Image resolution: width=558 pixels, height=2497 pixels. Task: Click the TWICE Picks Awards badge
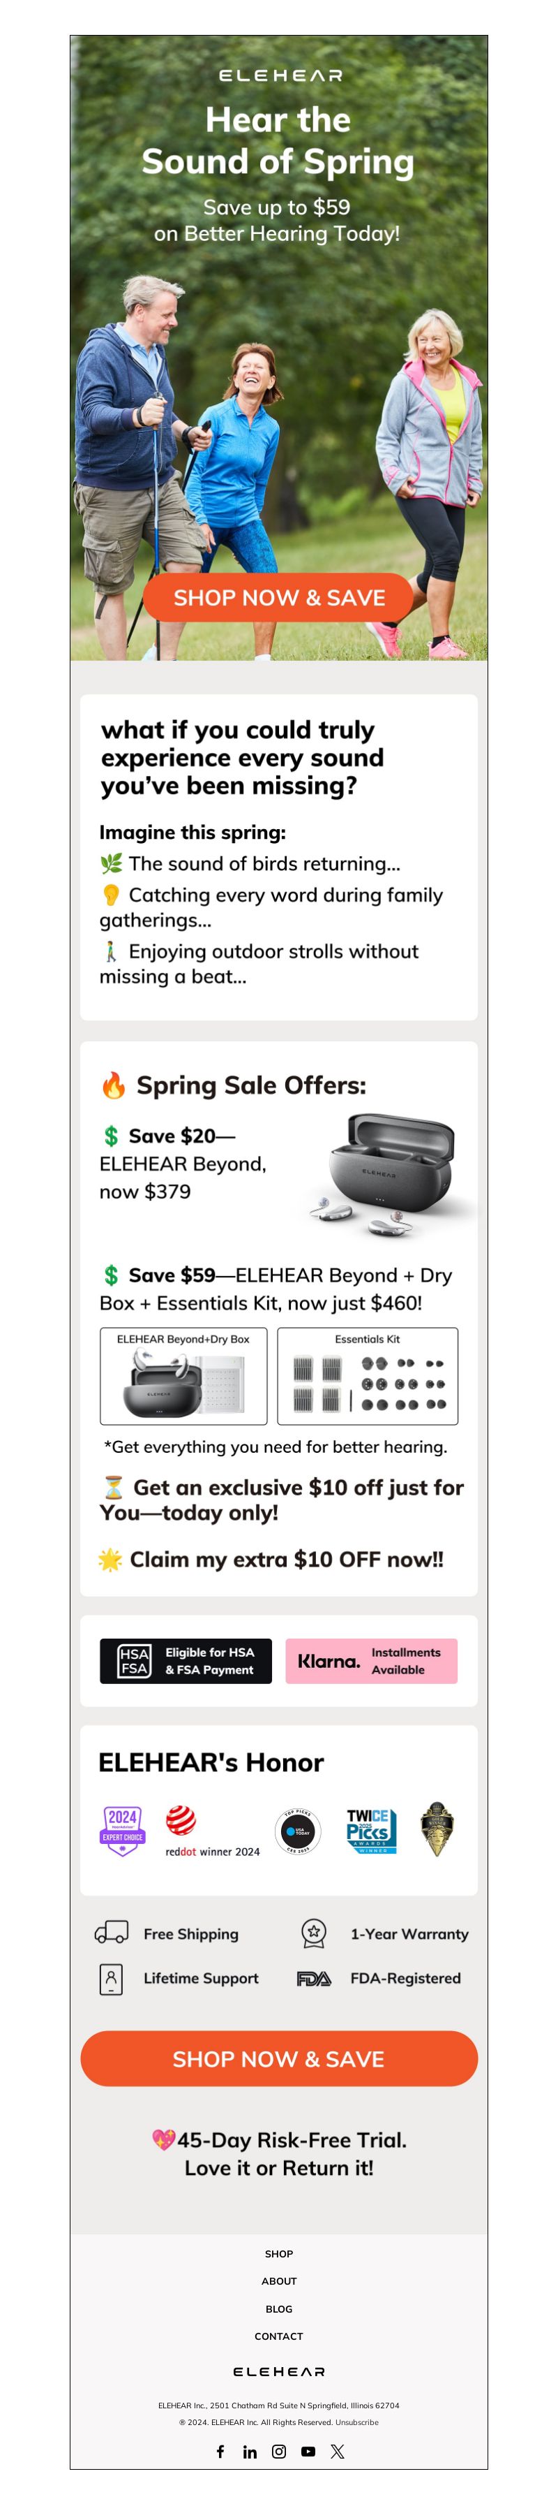[x=372, y=1830]
